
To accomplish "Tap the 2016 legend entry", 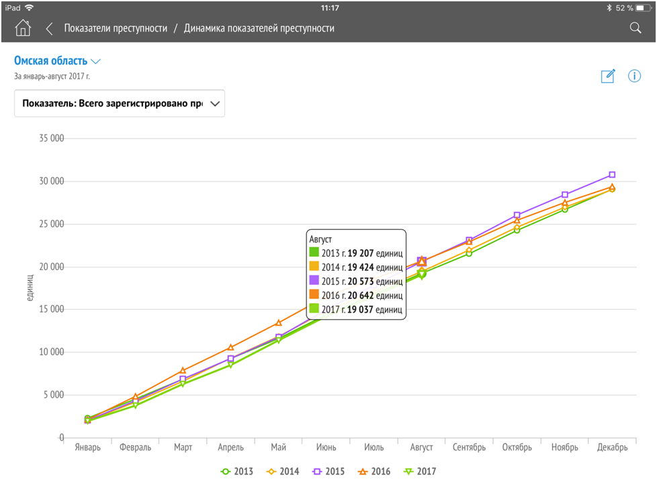I will (x=374, y=472).
